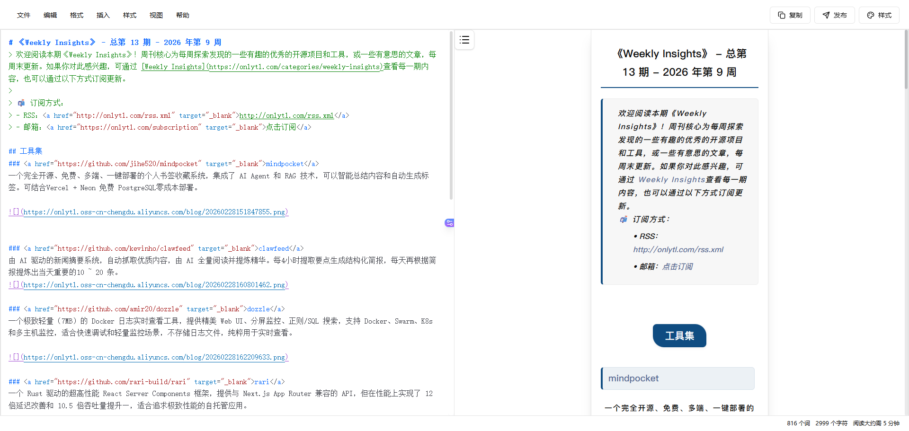Open the 样式 menu in the menu bar

(130, 15)
